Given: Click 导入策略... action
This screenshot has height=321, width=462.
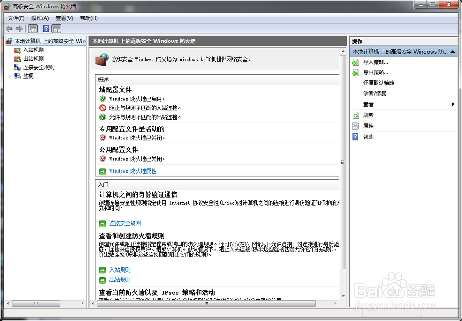Looking at the screenshot, I should 375,62.
